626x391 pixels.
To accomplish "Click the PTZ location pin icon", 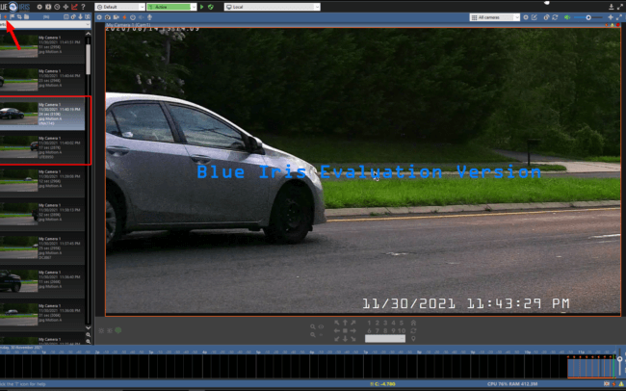I will point(413,339).
